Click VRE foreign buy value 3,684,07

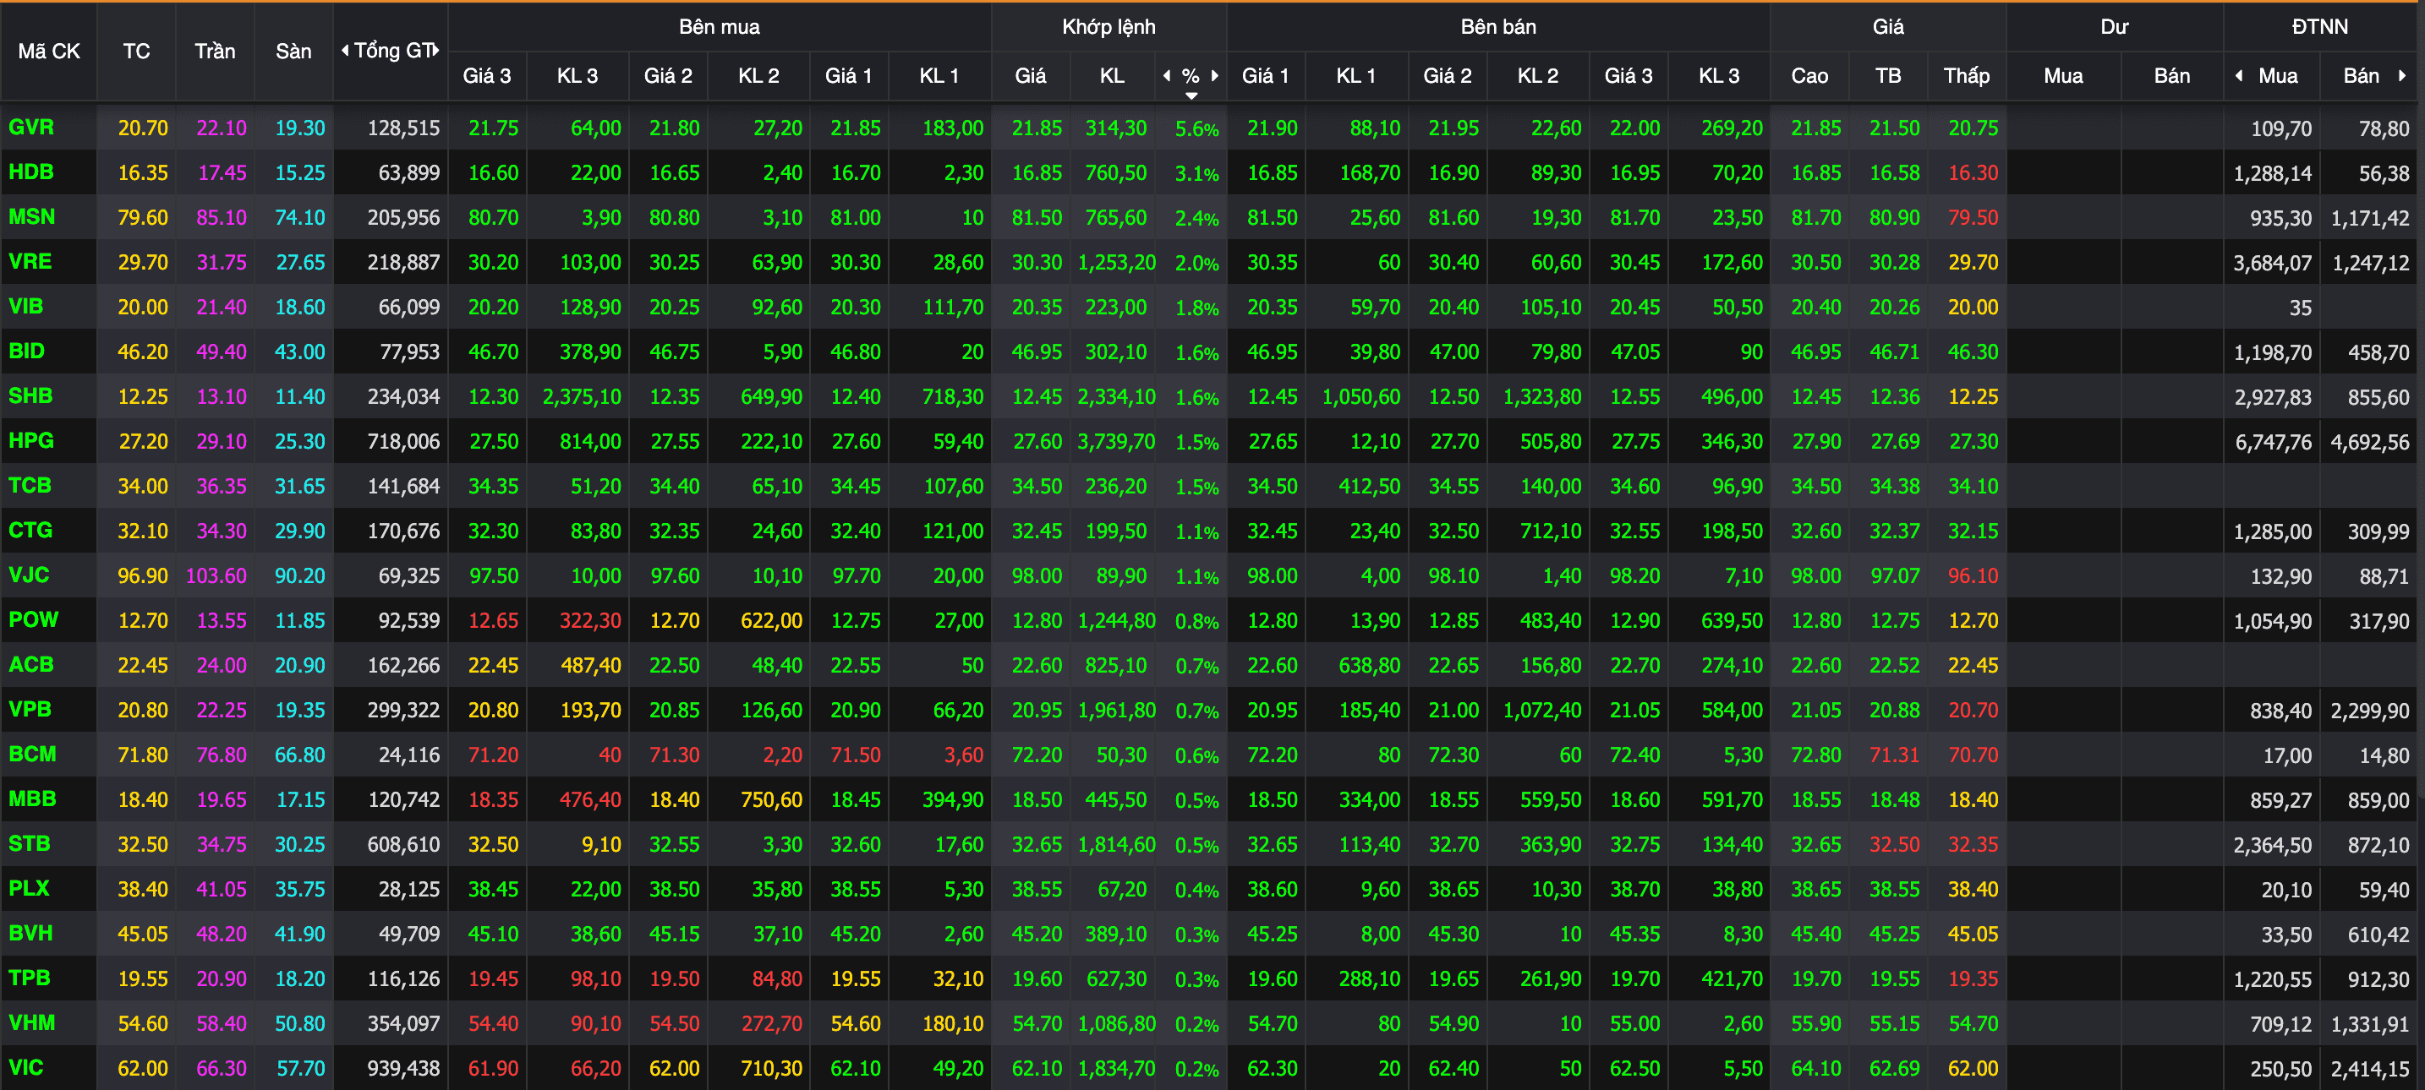pos(2274,264)
